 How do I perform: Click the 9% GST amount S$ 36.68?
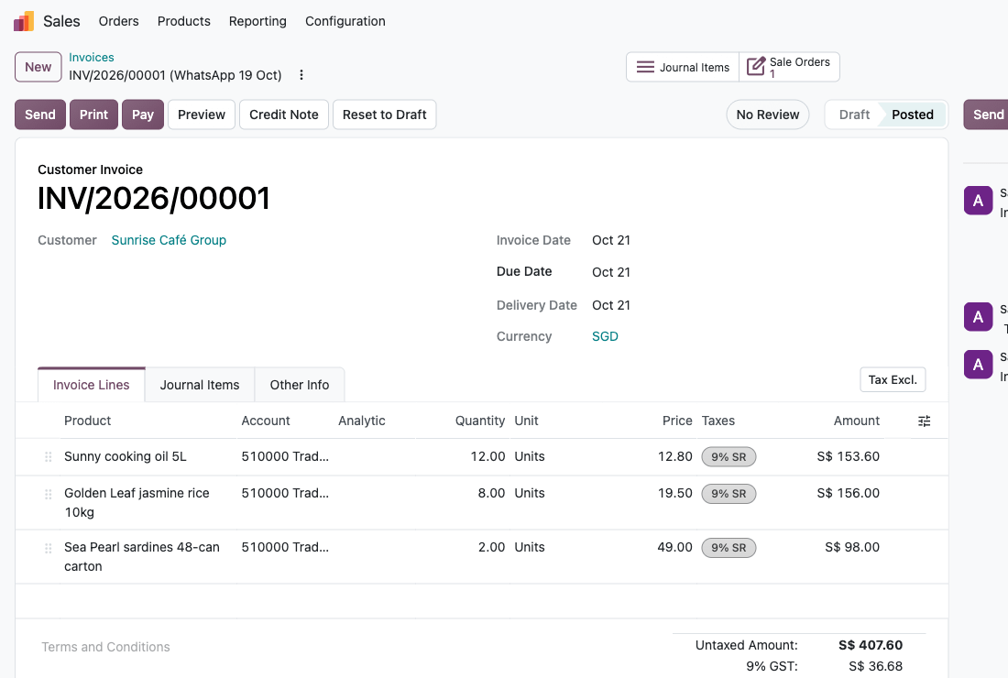[875, 666]
